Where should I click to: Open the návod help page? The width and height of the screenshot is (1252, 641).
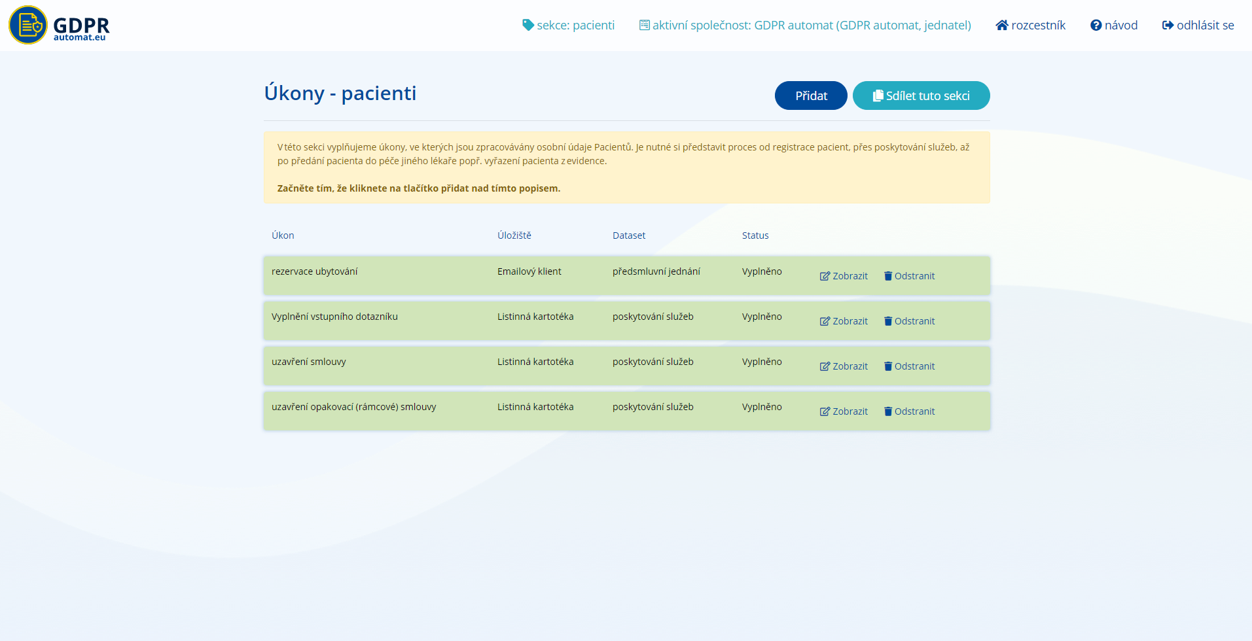1114,25
